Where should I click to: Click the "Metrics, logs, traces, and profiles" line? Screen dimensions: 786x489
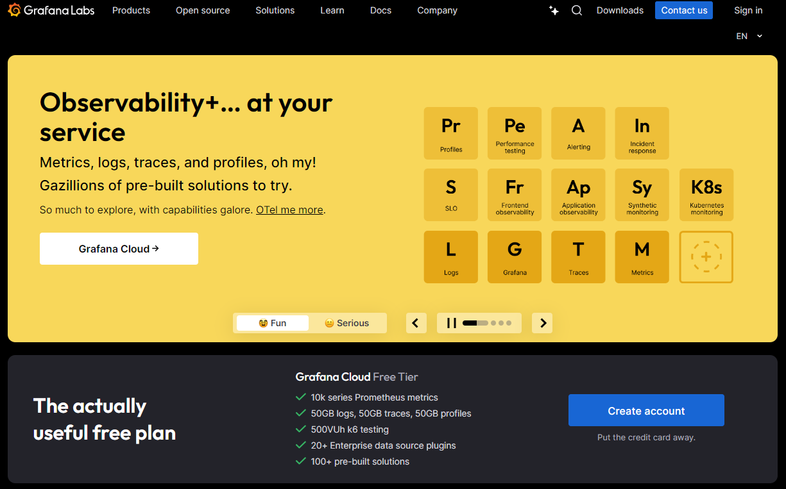pos(178,162)
